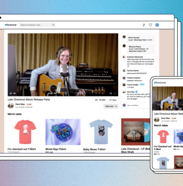Click the viewer count eye icon under the video
This screenshot has width=183, height=186.
point(96,100)
